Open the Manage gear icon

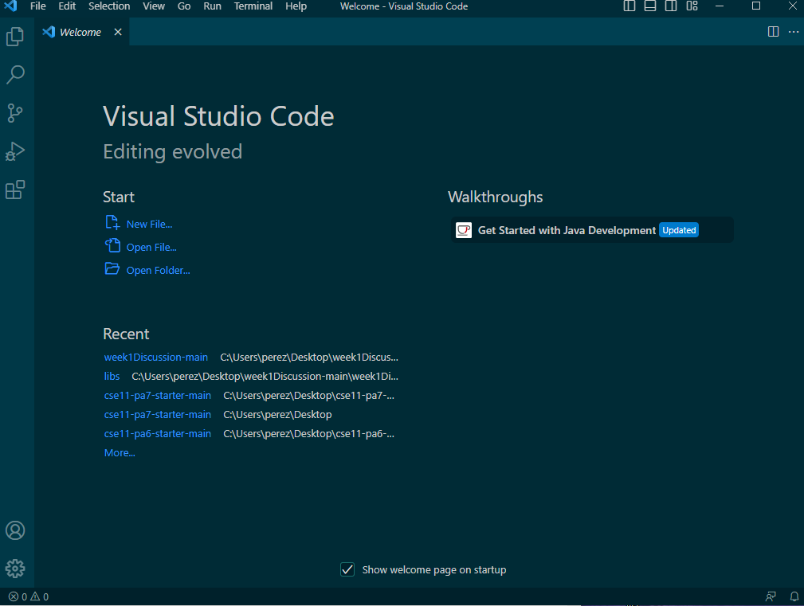click(15, 568)
